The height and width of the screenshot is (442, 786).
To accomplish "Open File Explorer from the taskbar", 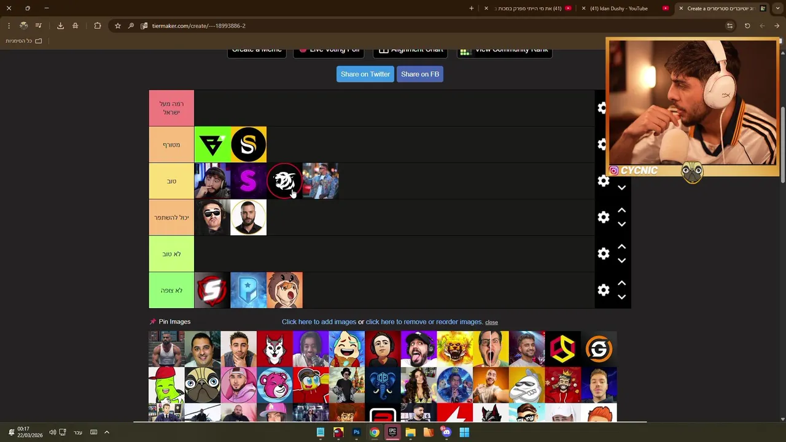I will click(x=410, y=432).
